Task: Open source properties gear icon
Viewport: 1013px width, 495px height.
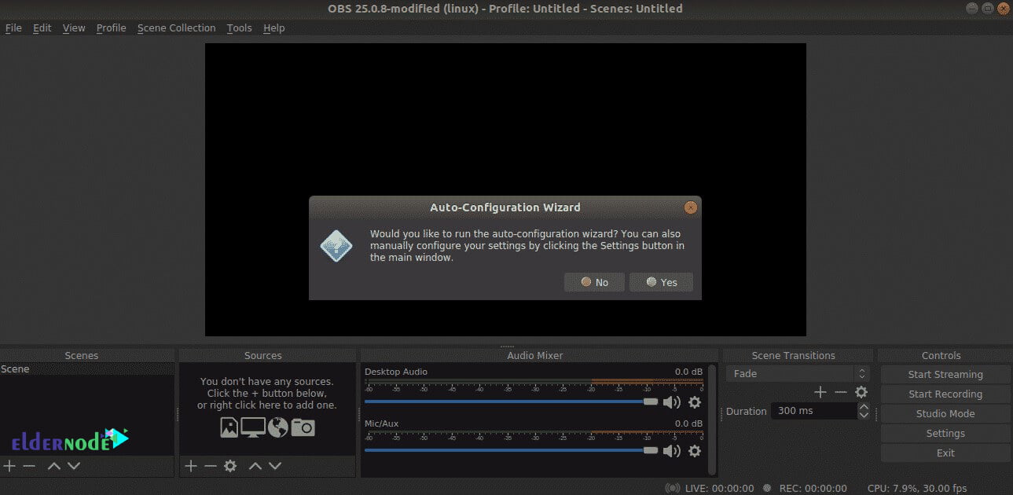Action: coord(230,466)
